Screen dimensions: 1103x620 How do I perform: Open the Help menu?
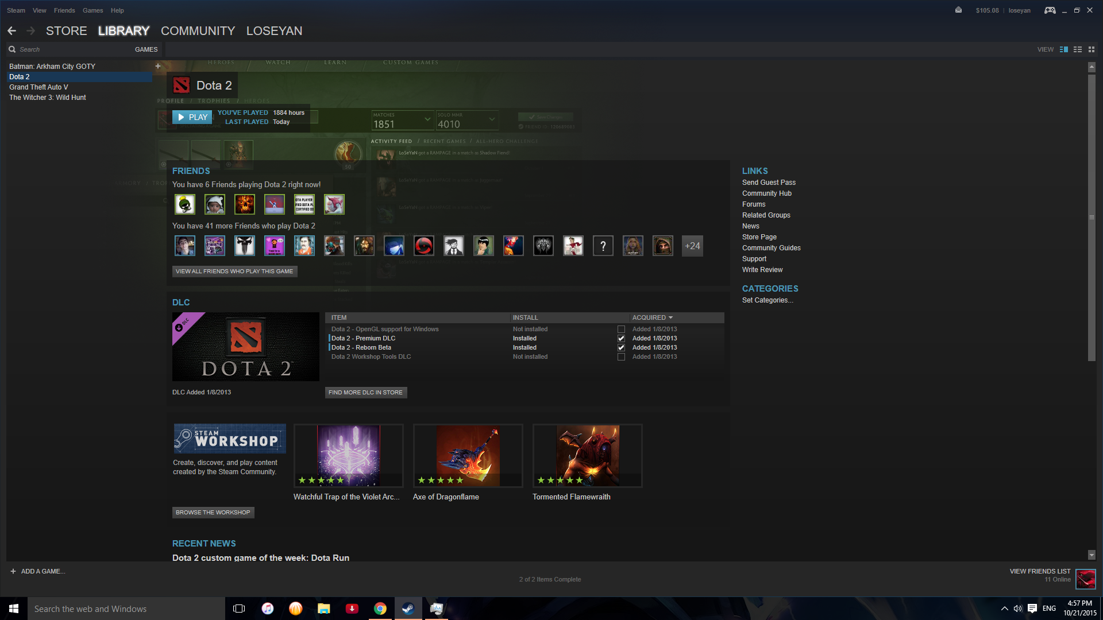tap(117, 10)
